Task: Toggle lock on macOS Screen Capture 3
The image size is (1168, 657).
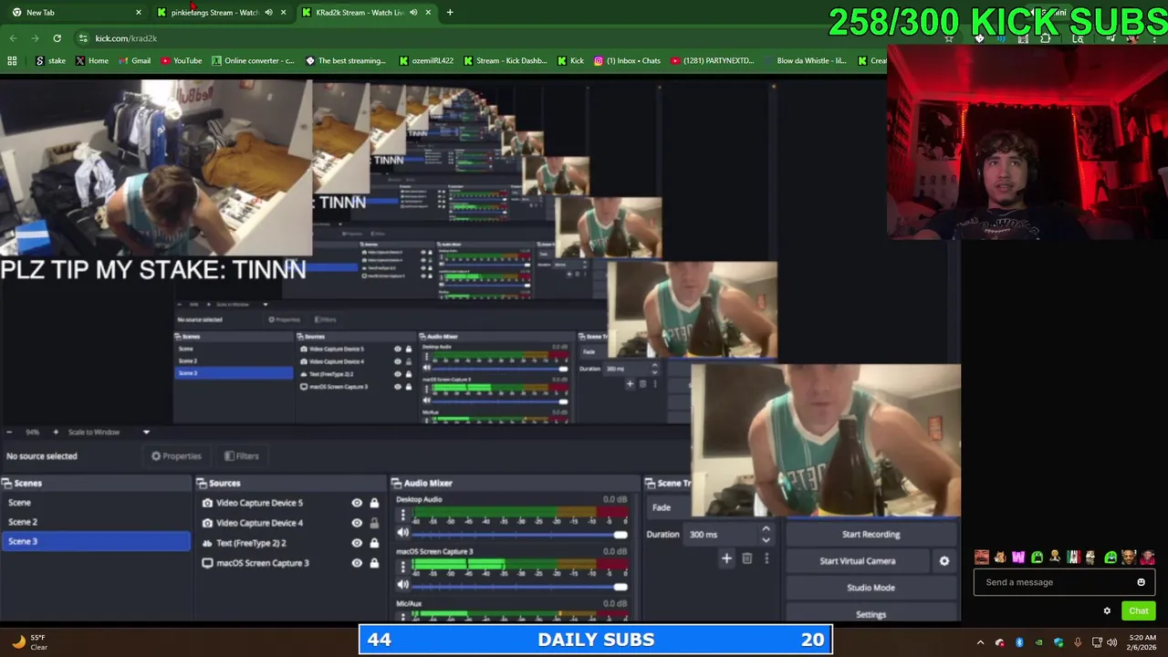Action: click(374, 563)
